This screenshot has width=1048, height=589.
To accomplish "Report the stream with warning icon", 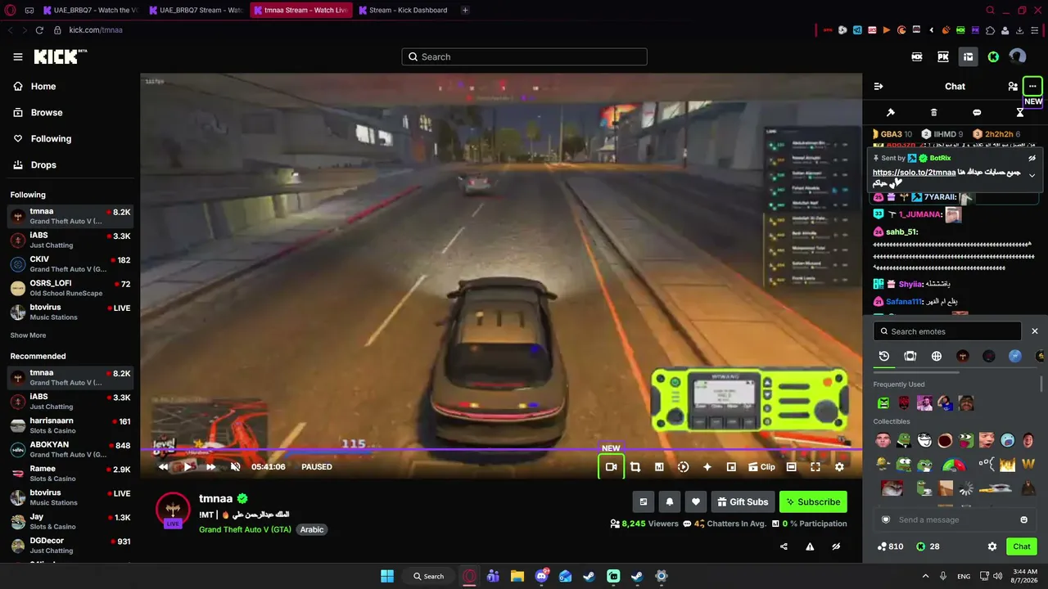I will [x=810, y=546].
